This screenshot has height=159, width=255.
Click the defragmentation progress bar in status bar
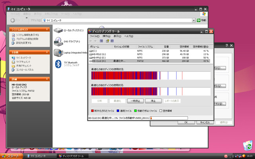click(x=169, y=118)
